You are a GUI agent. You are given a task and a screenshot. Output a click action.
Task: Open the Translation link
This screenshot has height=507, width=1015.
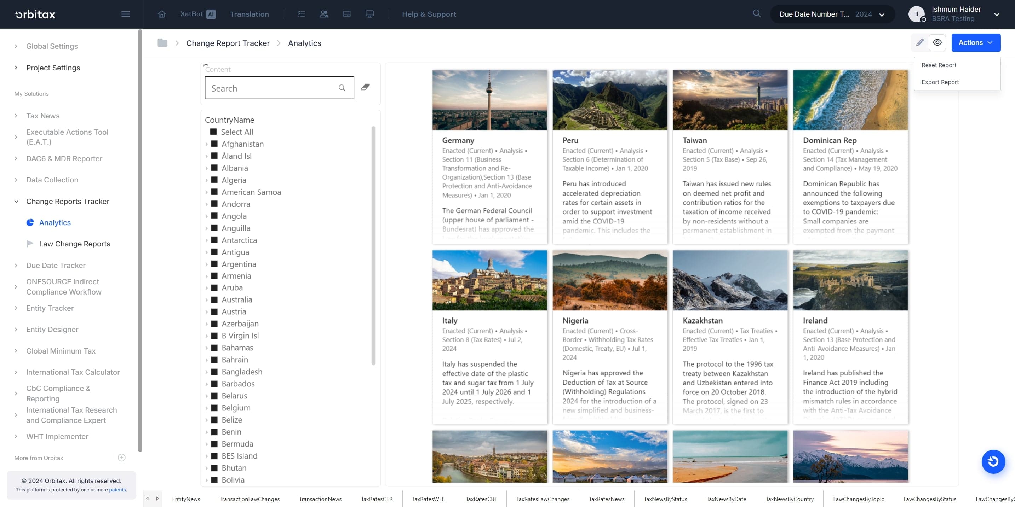pyautogui.click(x=250, y=14)
